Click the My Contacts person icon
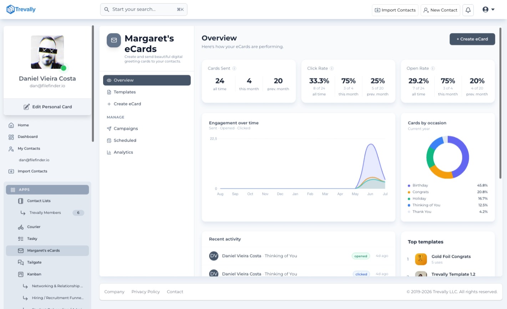Image resolution: width=507 pixels, height=309 pixels. pos(11,149)
